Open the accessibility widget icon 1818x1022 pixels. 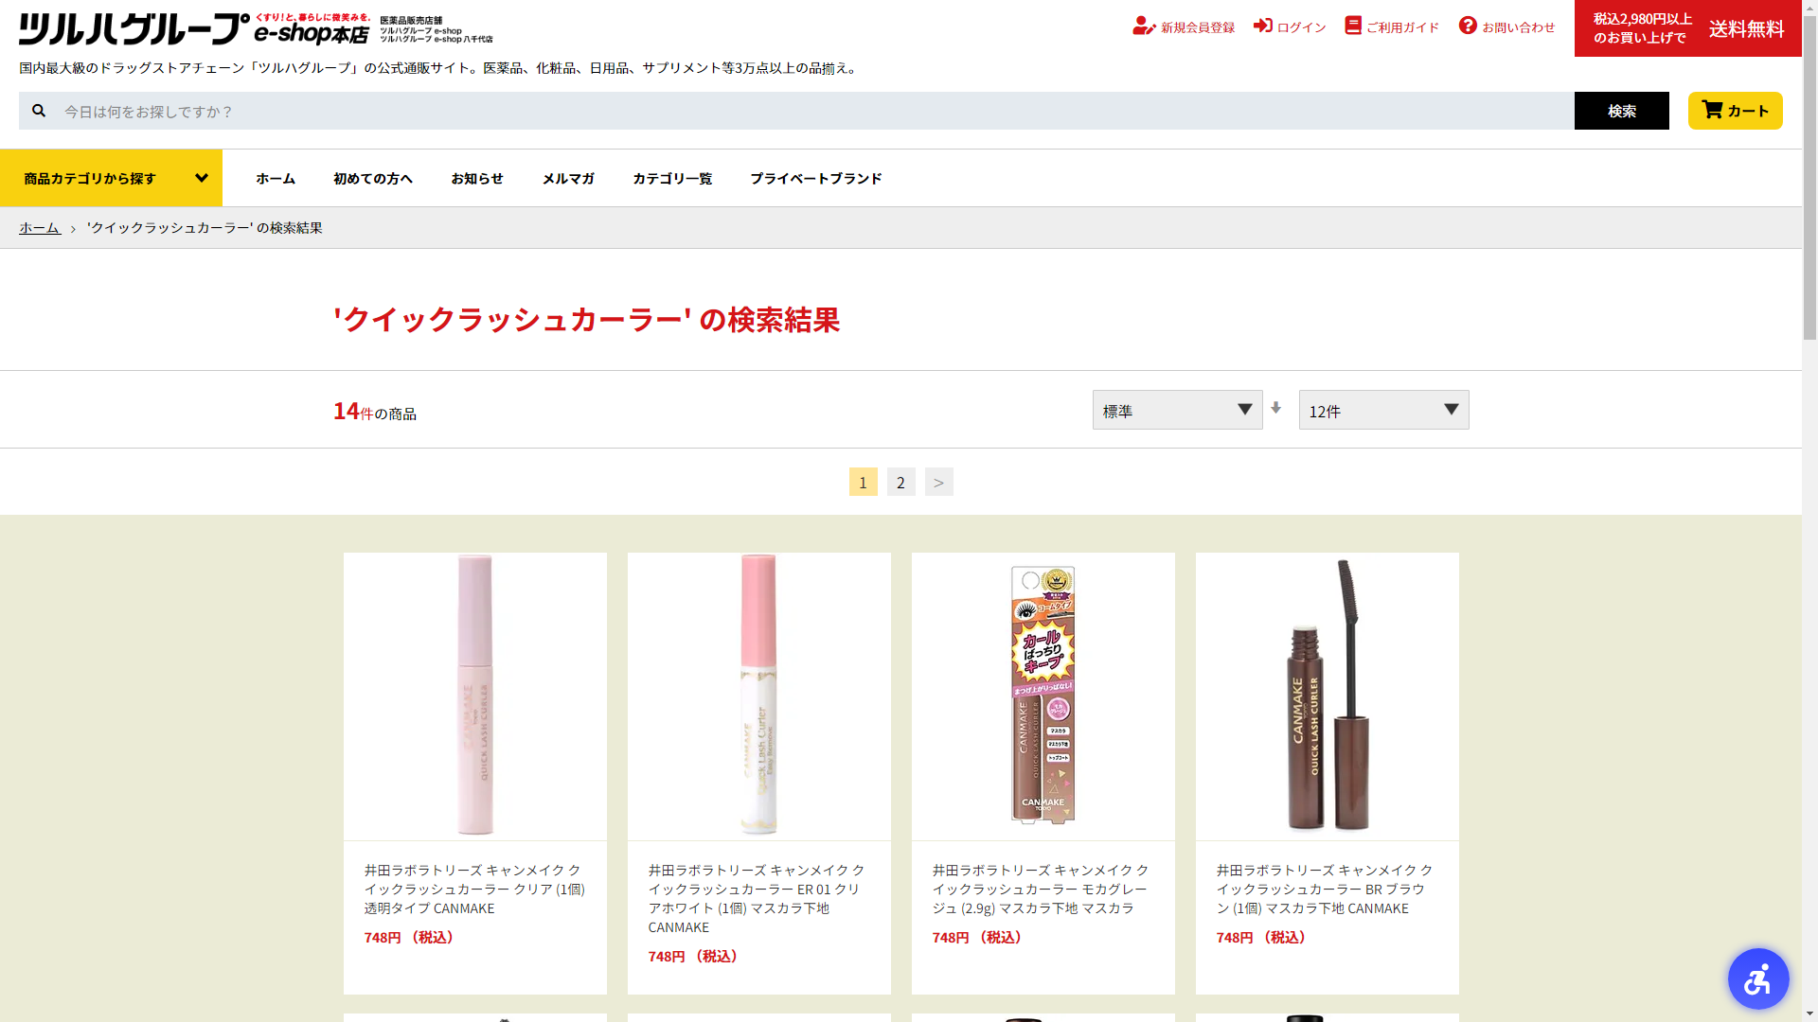point(1757,978)
